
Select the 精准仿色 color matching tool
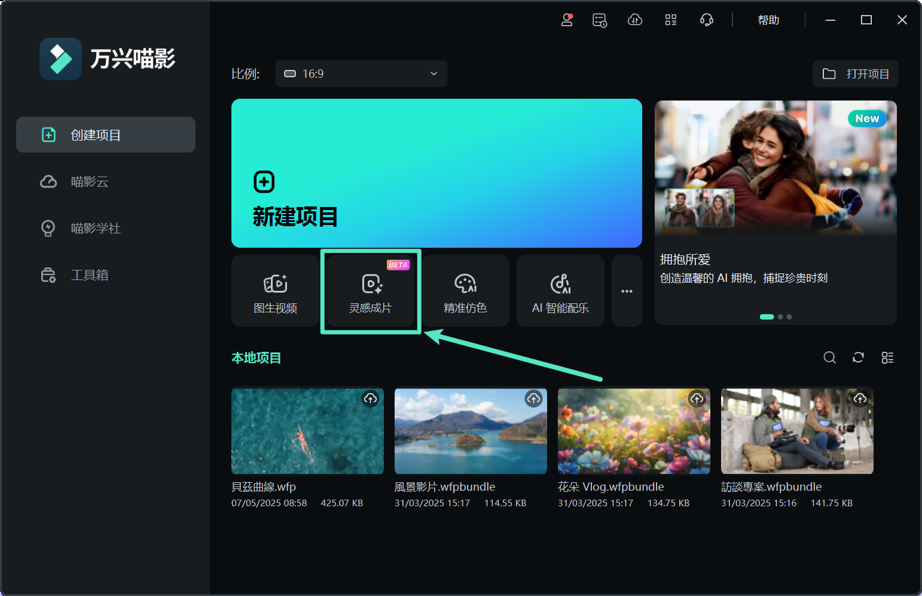465,291
